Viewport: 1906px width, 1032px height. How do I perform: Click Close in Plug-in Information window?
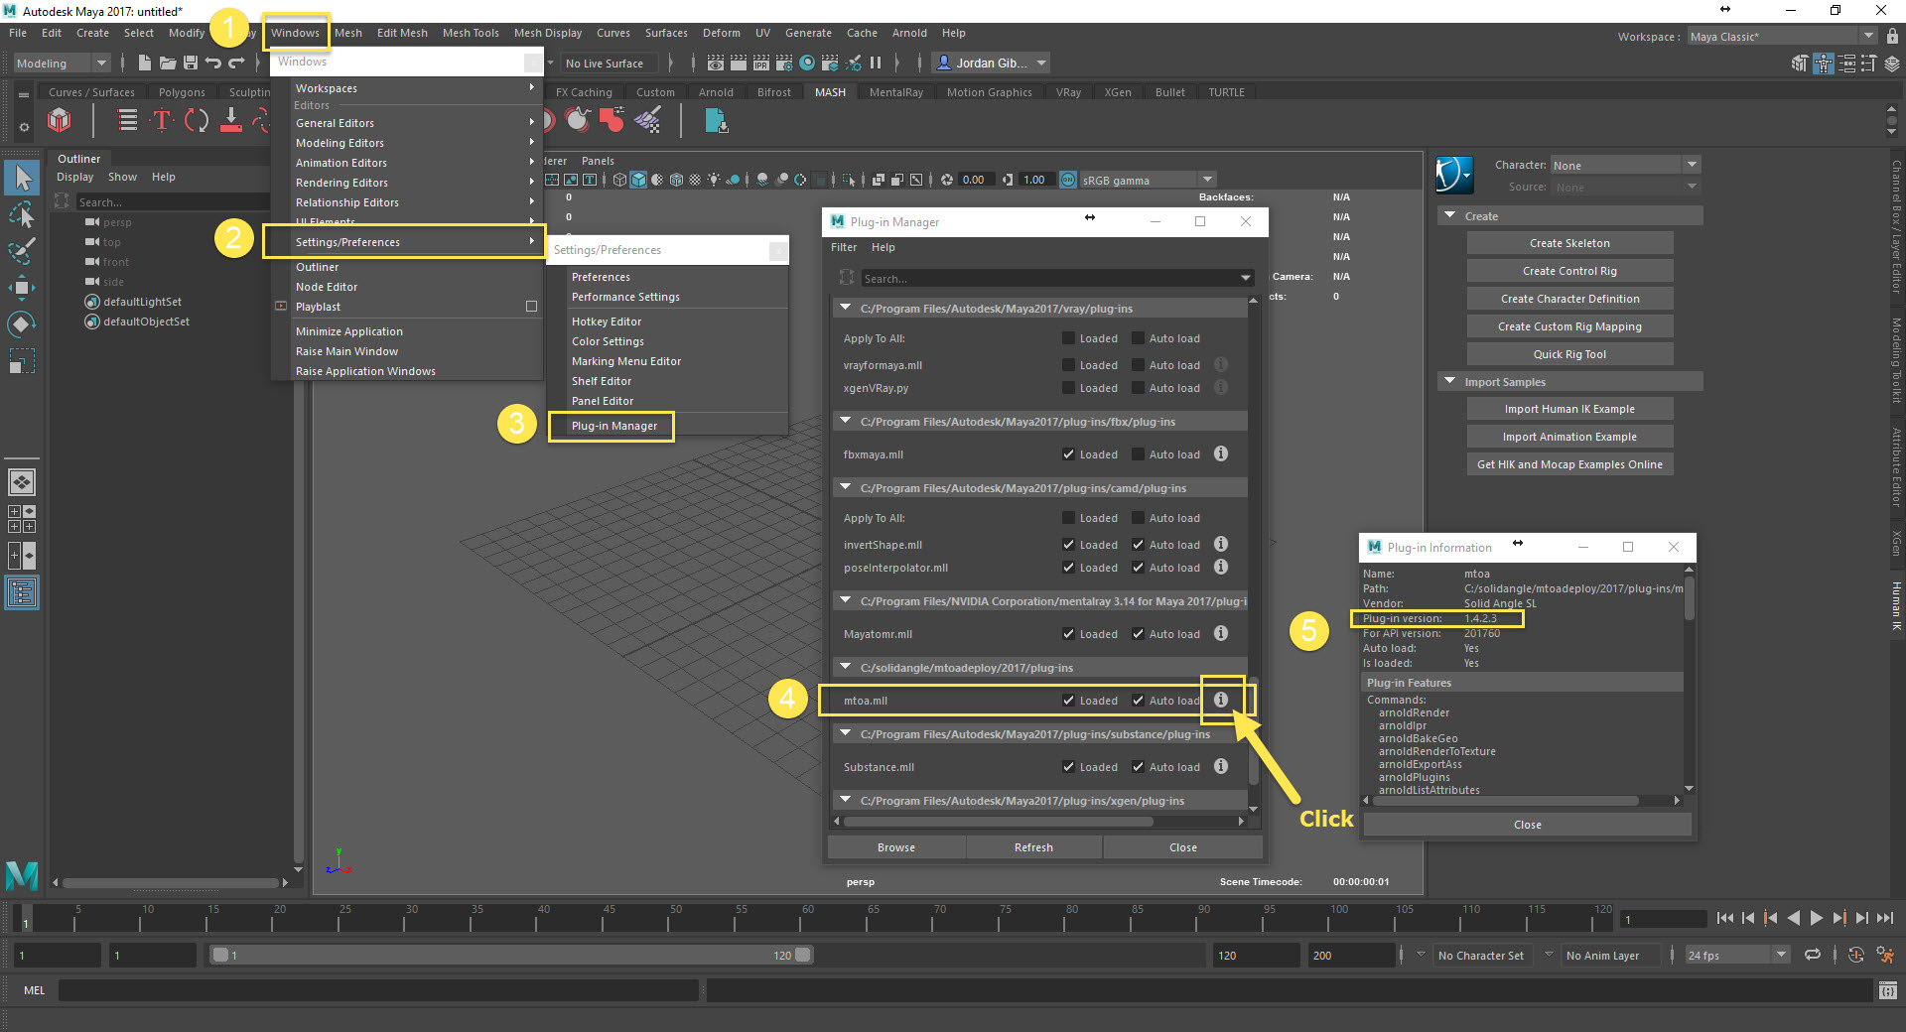pyautogui.click(x=1527, y=825)
